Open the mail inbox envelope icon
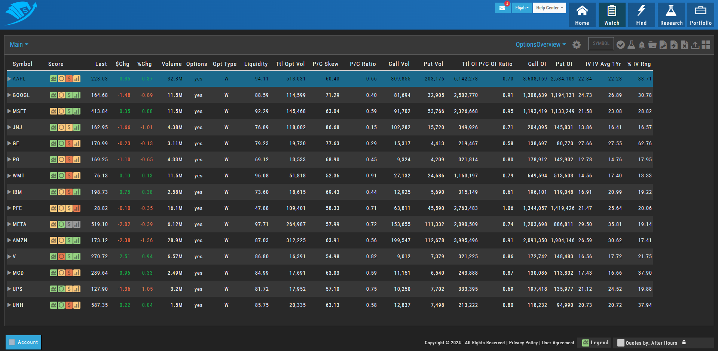 tap(502, 8)
